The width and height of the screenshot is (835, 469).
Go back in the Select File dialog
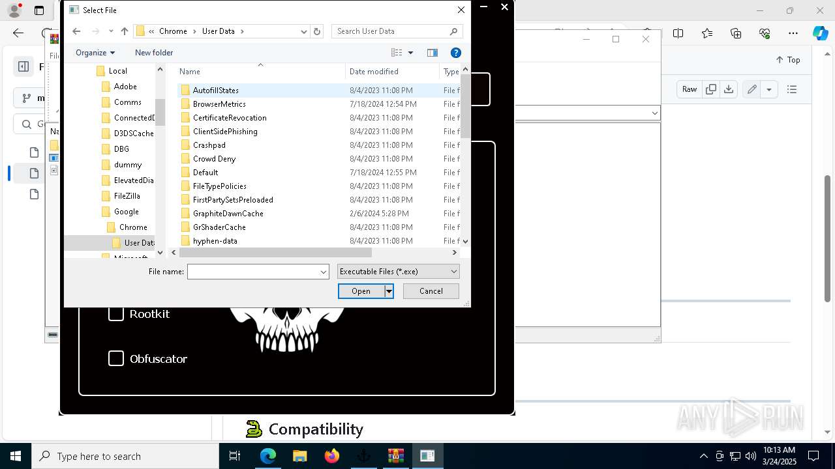(76, 31)
